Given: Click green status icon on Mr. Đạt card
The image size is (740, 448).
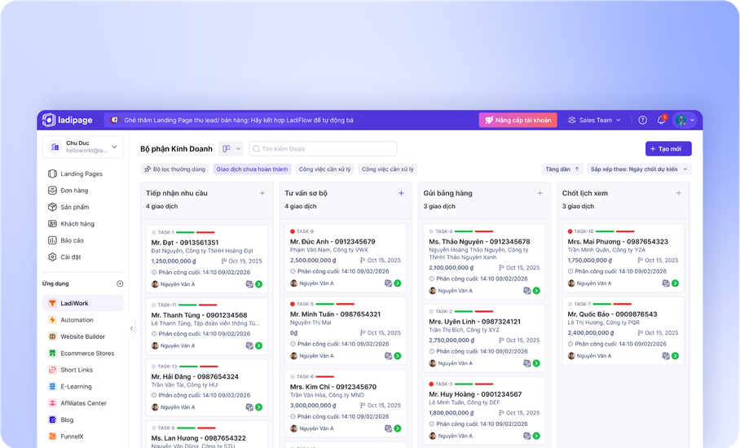Looking at the screenshot, I should click(x=258, y=284).
